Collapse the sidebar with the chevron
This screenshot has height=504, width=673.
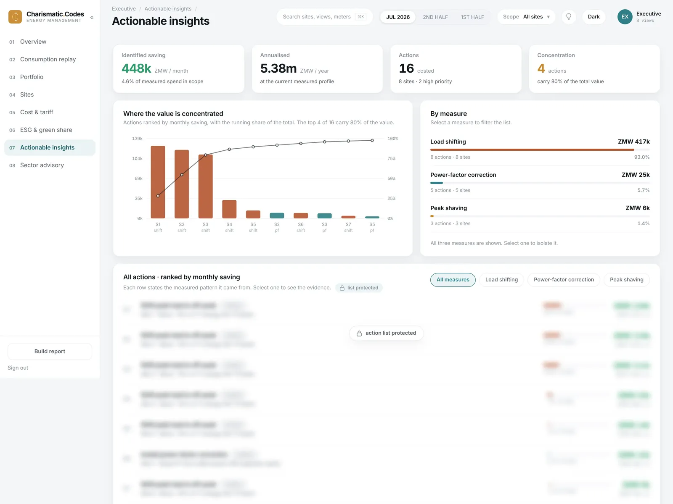click(92, 17)
